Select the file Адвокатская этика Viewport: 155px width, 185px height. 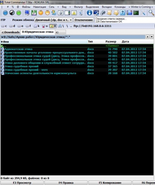(x=18, y=49)
